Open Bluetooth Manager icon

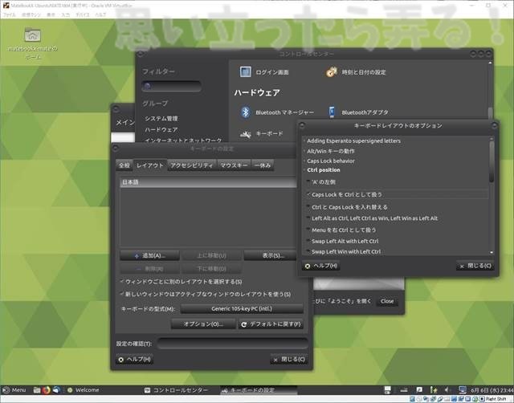(246, 112)
